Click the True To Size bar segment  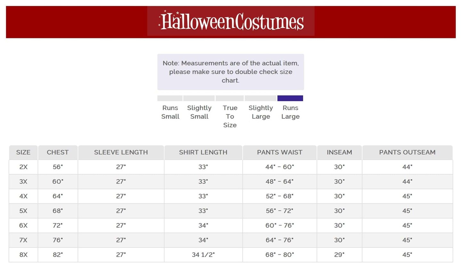(x=230, y=98)
